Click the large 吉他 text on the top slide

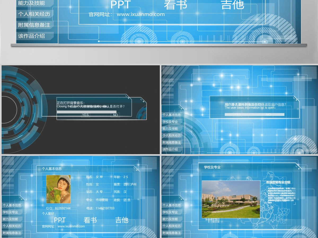232,5
